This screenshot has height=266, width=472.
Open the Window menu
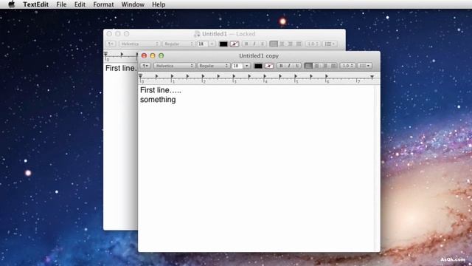pos(133,4)
